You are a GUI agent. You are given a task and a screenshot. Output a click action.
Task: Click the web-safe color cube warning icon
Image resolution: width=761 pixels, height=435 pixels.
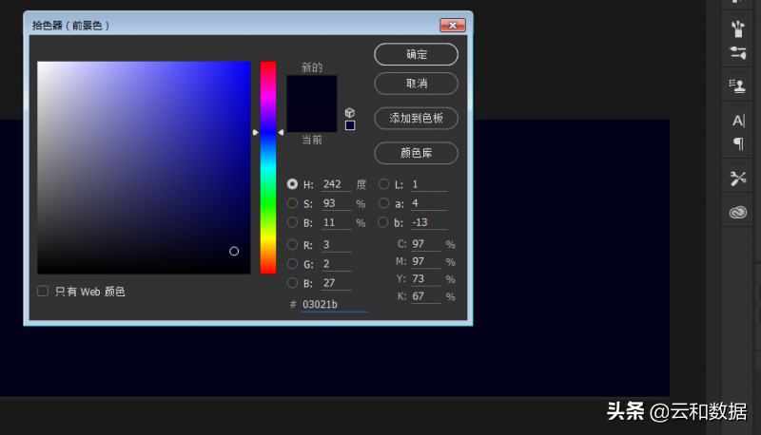click(x=350, y=112)
